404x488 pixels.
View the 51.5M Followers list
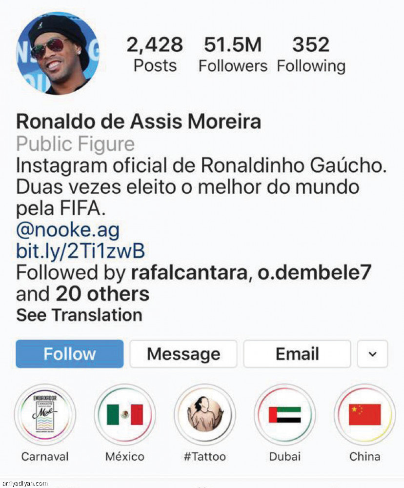pyautogui.click(x=233, y=55)
